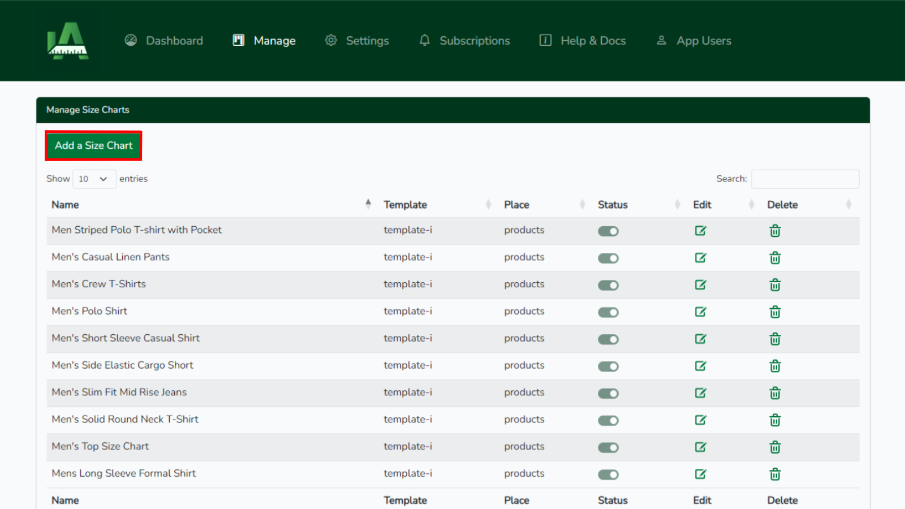Edit Men's Short Sleeve Casual Shirt chart
The height and width of the screenshot is (509, 905).
click(x=700, y=339)
